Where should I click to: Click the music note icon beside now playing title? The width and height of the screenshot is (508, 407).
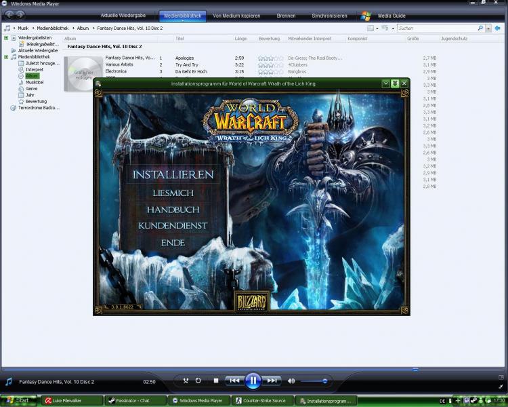point(9,381)
